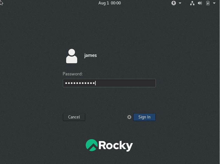Sign In with entered password
Image resolution: width=220 pixels, height=164 pixels.
pos(144,117)
